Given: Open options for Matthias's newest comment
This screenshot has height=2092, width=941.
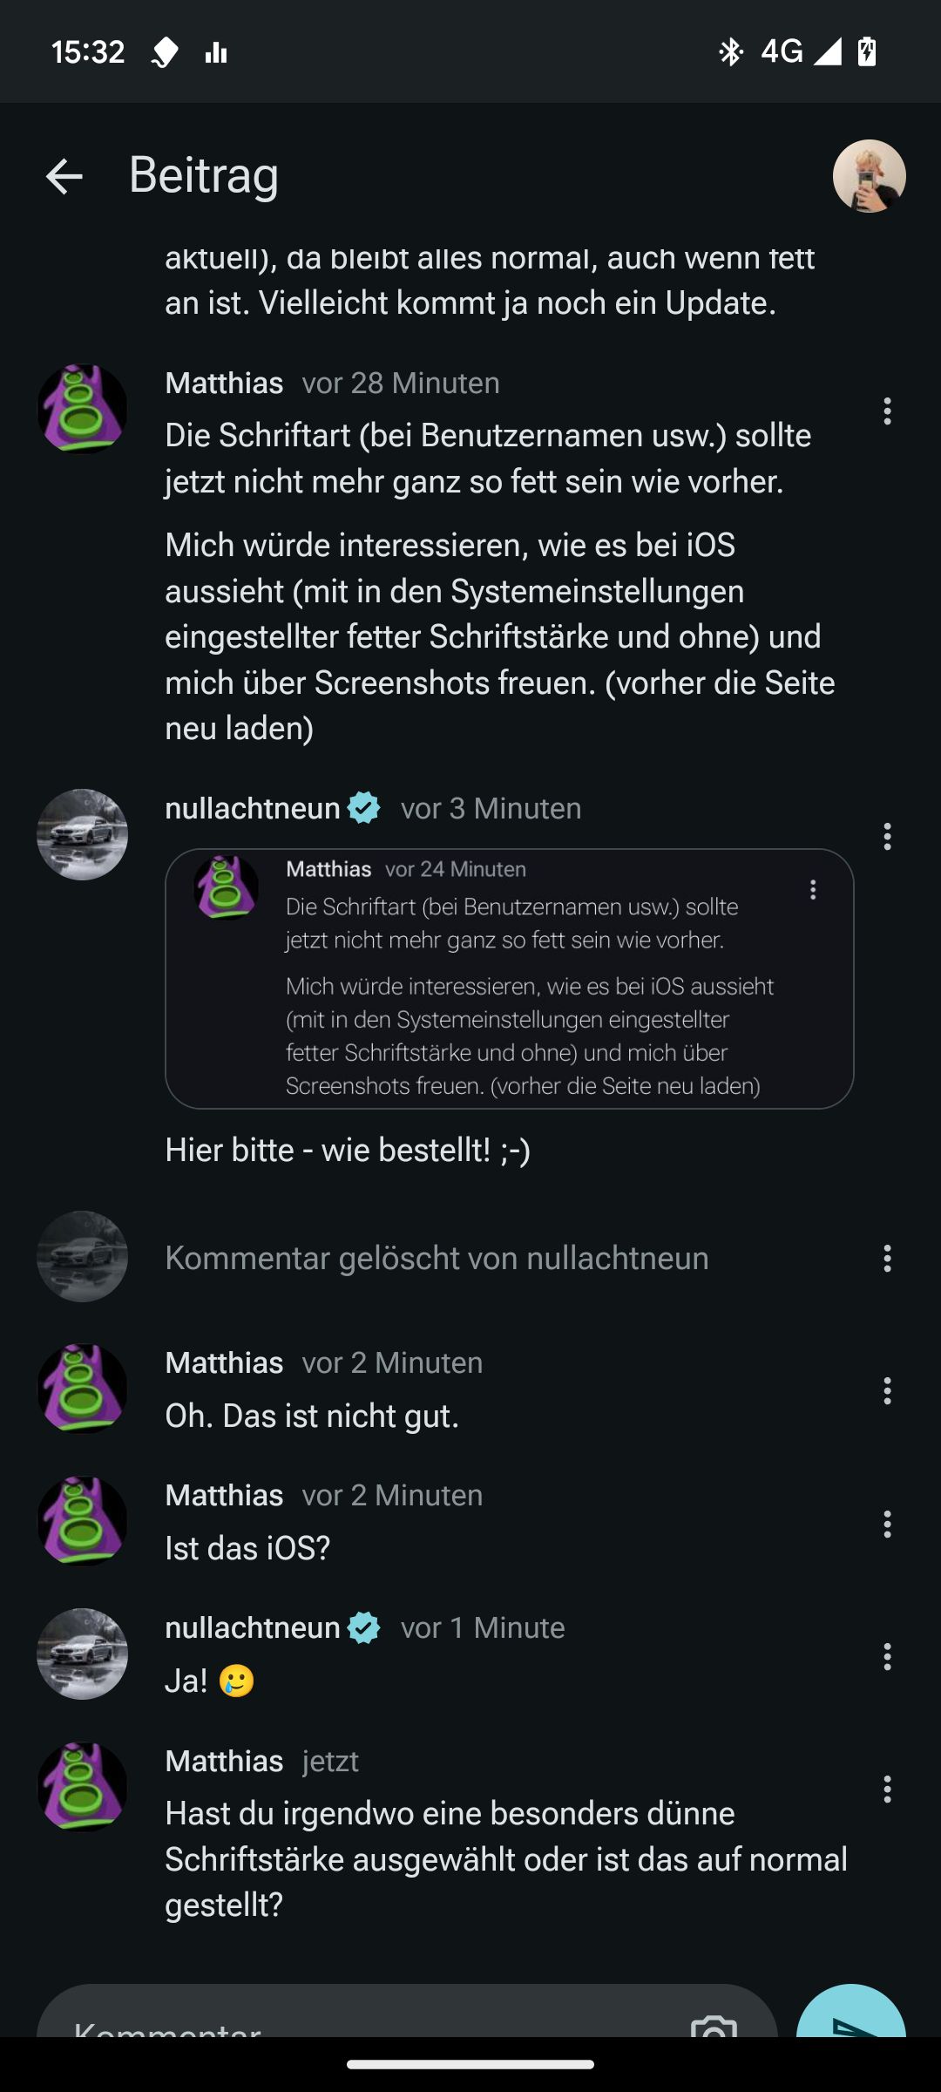Looking at the screenshot, I should click(x=887, y=1789).
